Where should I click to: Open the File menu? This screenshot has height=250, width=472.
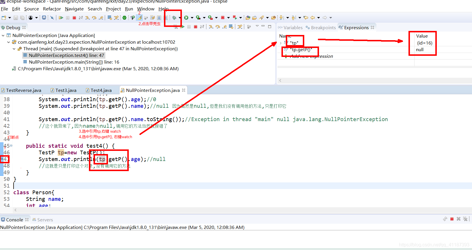click(5, 9)
